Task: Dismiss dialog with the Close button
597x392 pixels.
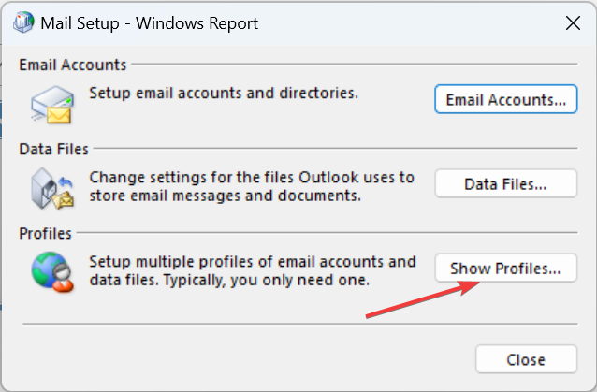Action: pos(526,359)
